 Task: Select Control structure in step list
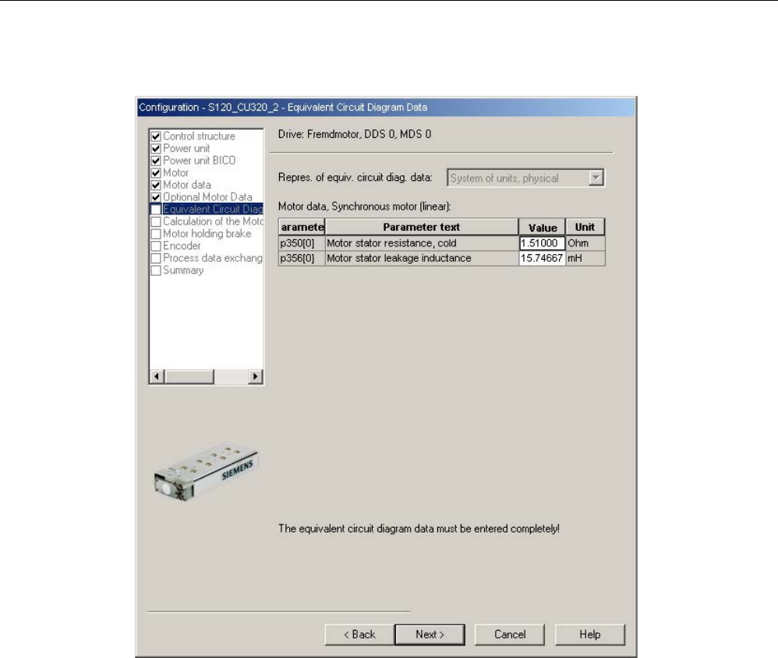click(199, 136)
